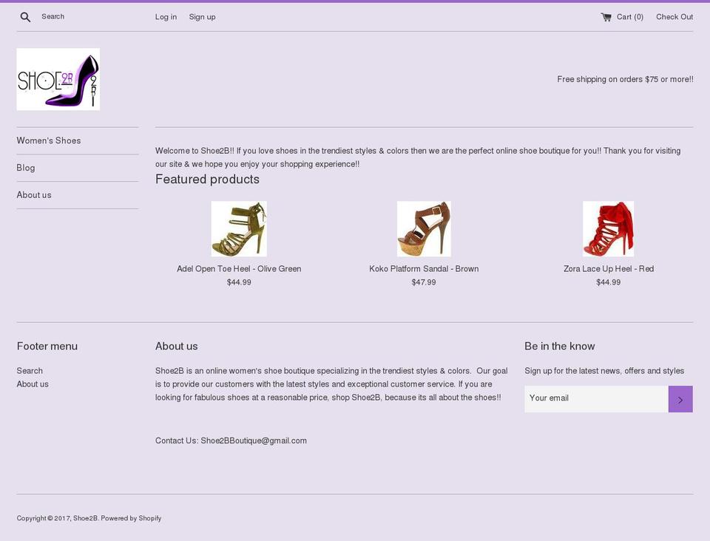Viewport: 710px width, 541px height.
Task: Click the Your email input field
Action: pyautogui.click(x=596, y=398)
